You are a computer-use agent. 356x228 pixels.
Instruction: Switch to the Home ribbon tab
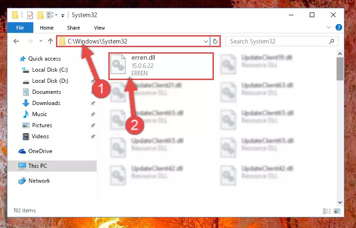coord(47,28)
